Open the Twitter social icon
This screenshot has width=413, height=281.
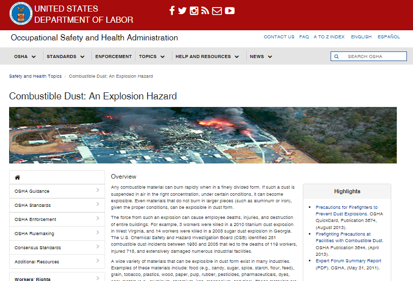(x=182, y=11)
